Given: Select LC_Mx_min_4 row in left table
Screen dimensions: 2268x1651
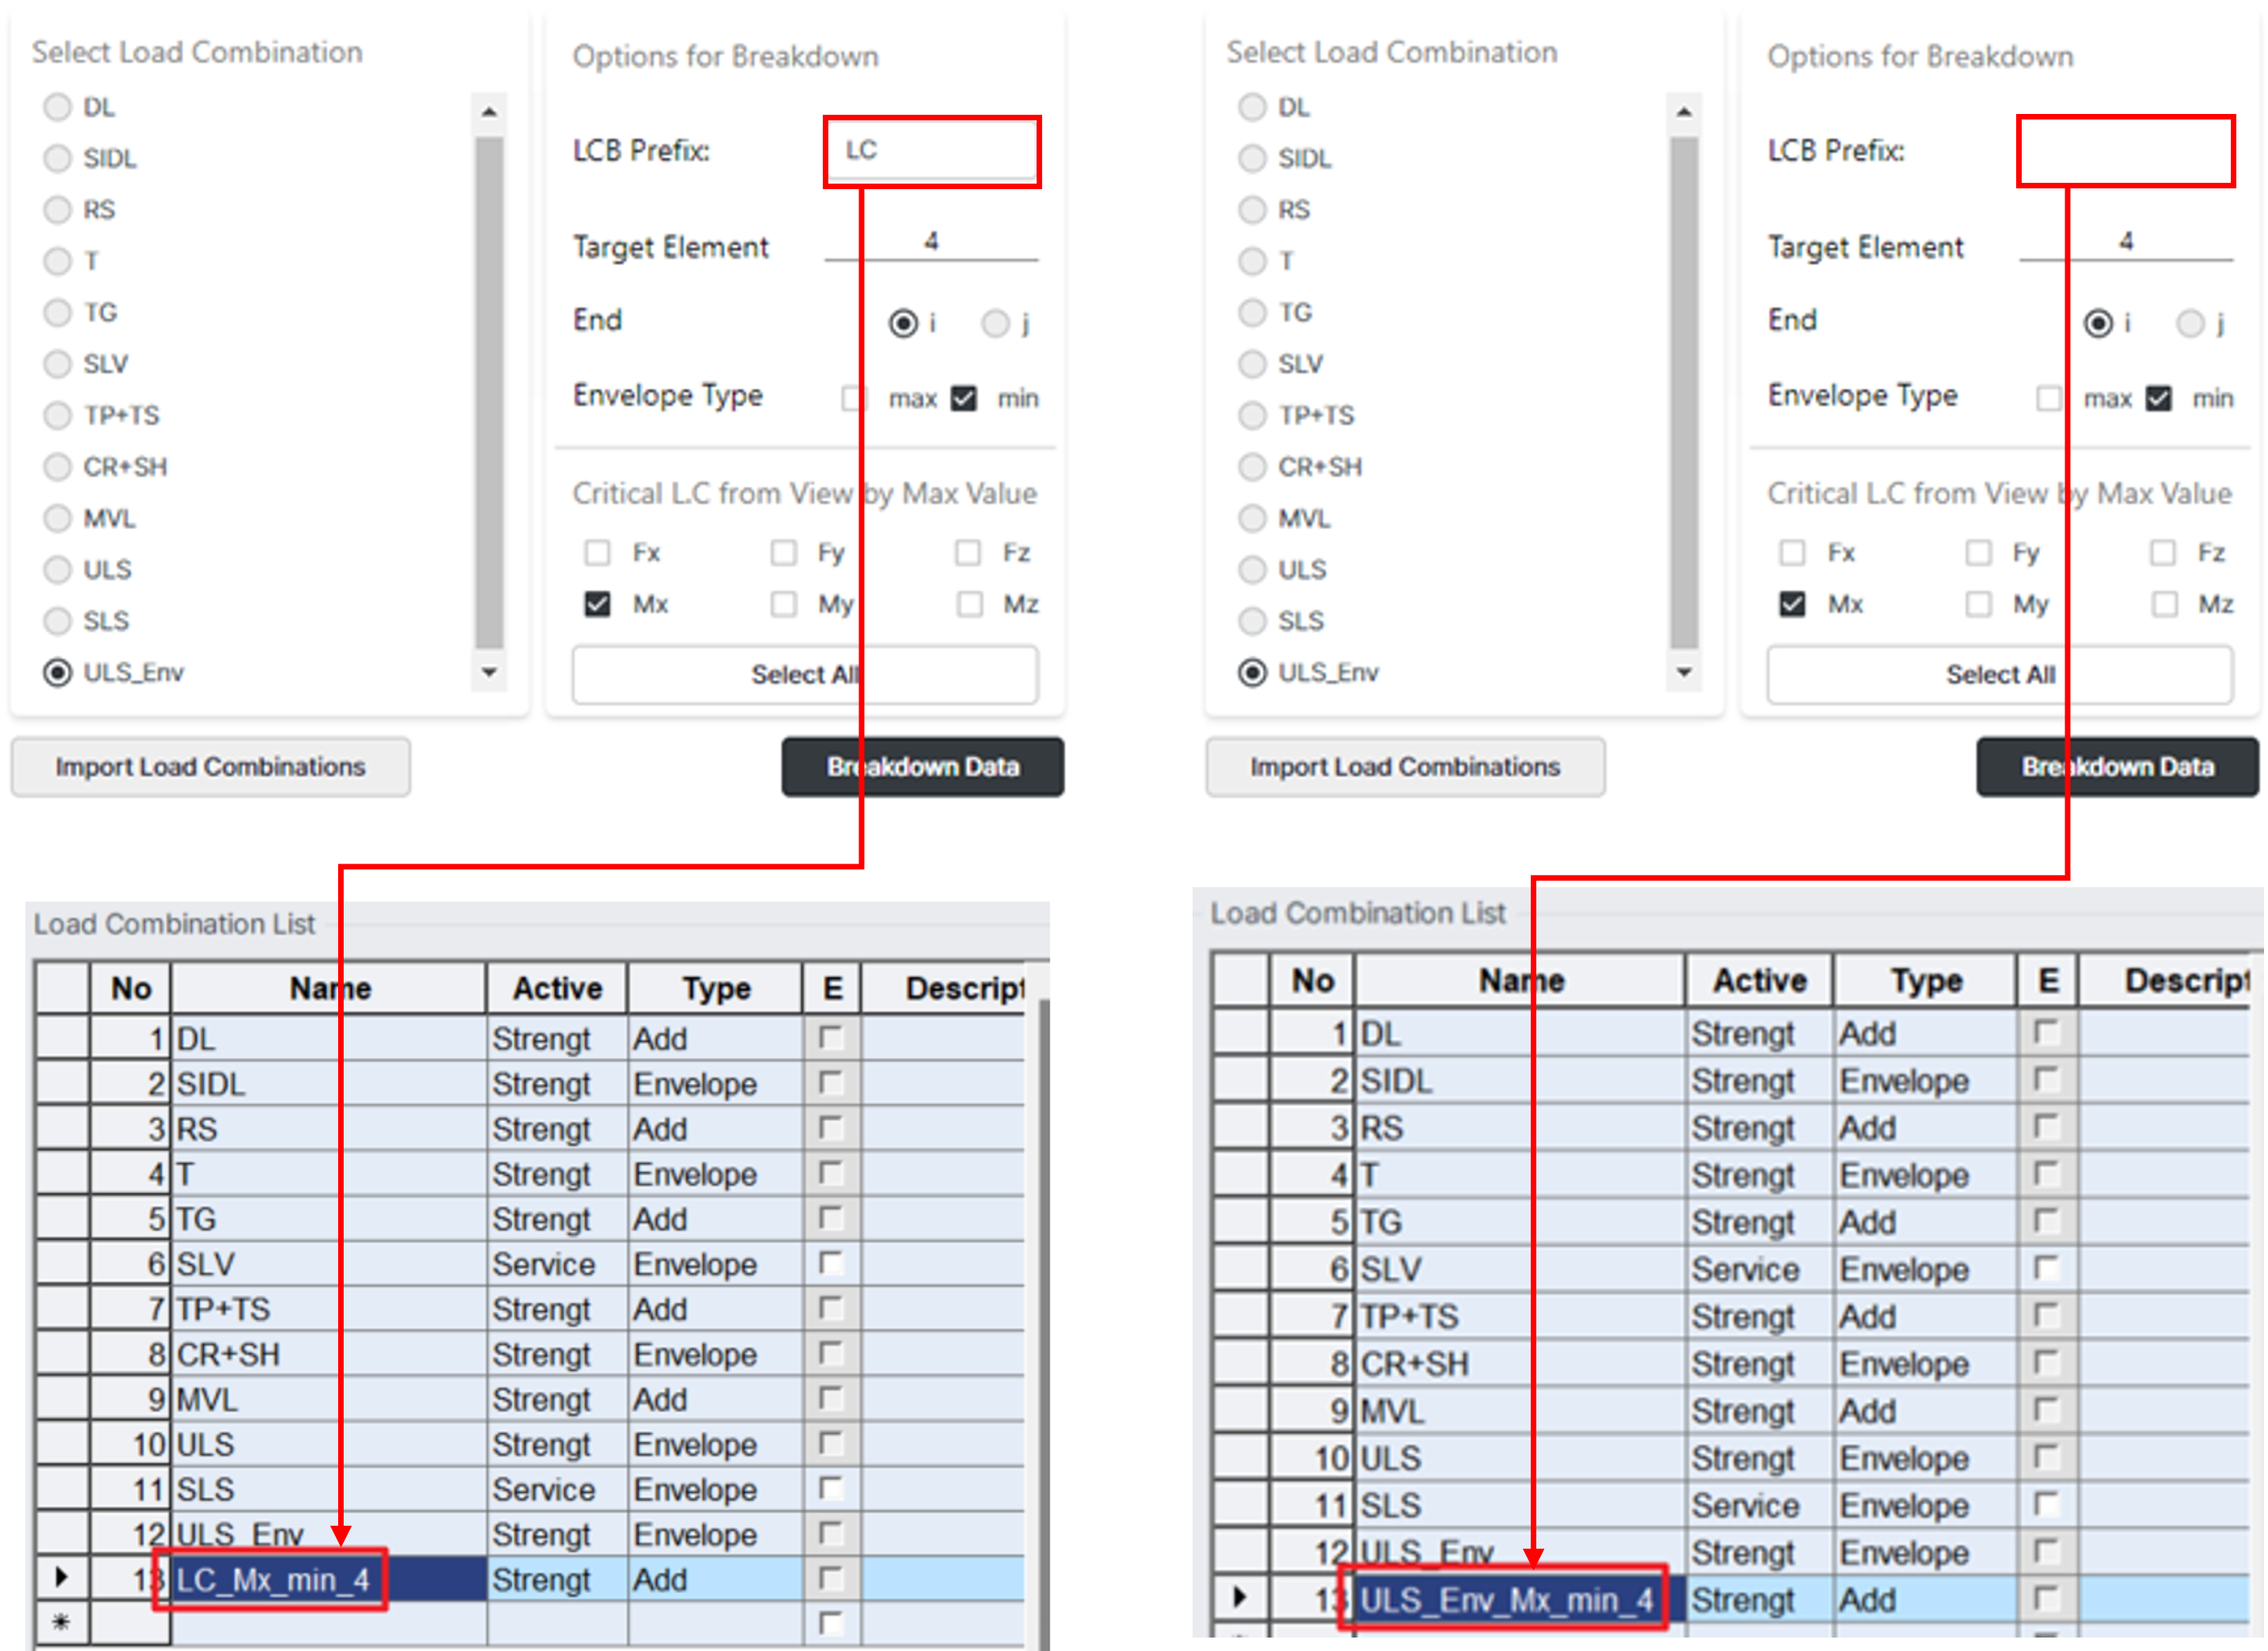Looking at the screenshot, I should point(530,1579).
